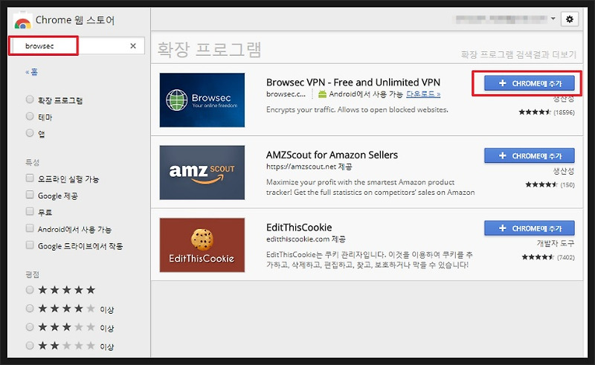Open the EditThisCookie title
595x365 pixels.
[299, 227]
